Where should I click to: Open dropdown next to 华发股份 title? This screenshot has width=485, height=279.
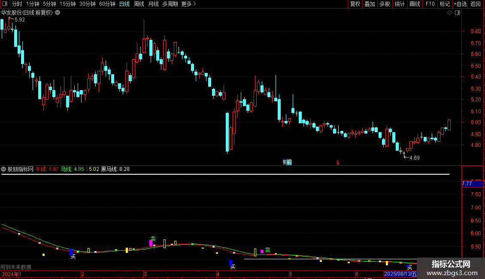point(58,13)
